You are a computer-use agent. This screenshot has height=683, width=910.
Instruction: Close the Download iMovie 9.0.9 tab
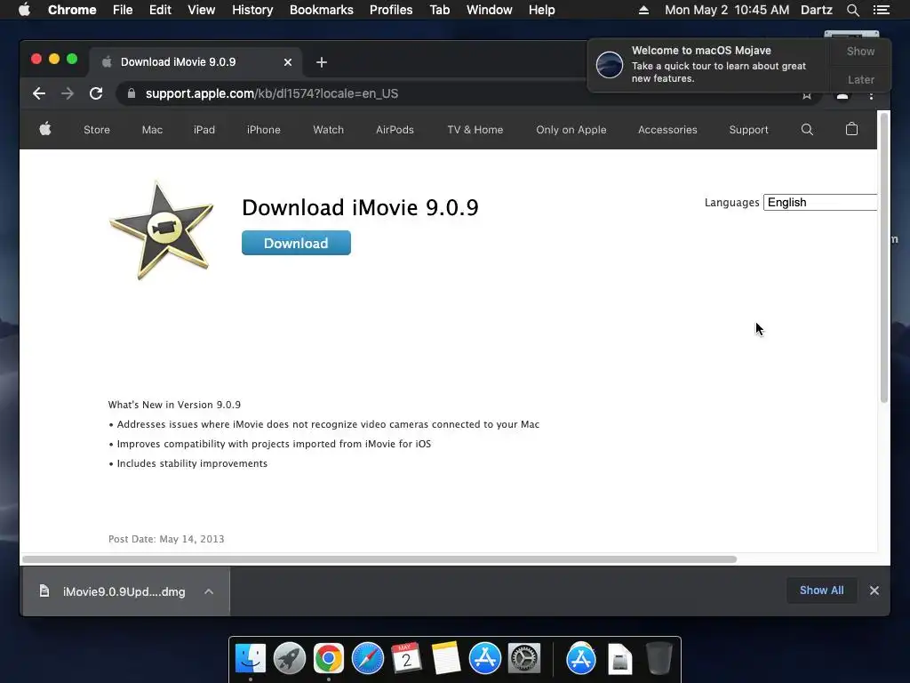(288, 62)
